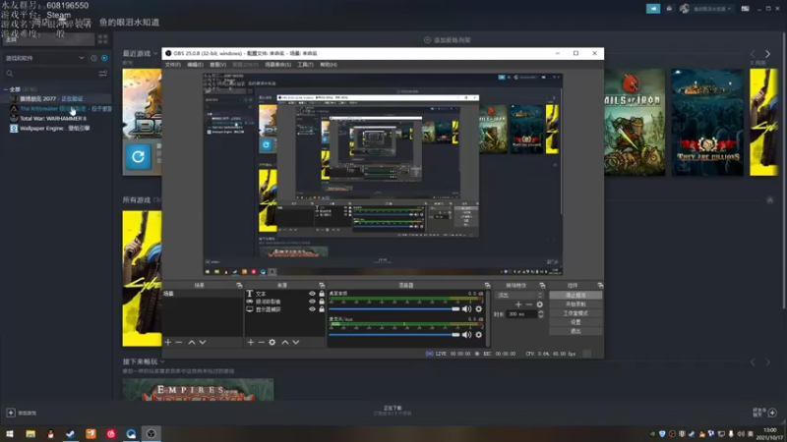Screen dimensions: 787x442
Task: Open Steam library recent activity clock icon
Action: 93,58
